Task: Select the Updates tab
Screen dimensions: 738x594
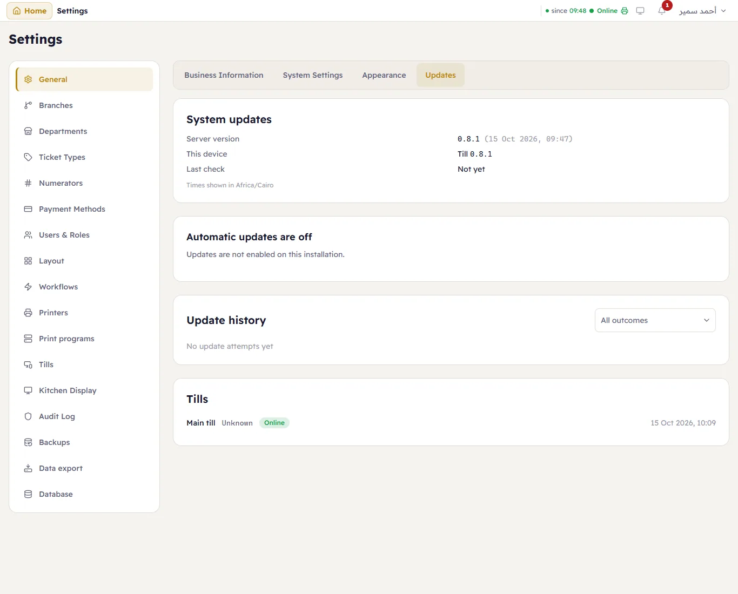Action: (x=440, y=75)
